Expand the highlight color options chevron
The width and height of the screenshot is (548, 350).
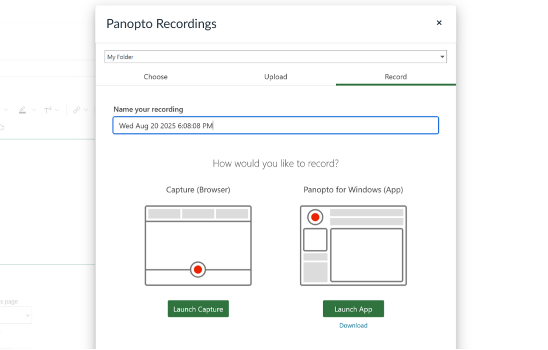(34, 110)
